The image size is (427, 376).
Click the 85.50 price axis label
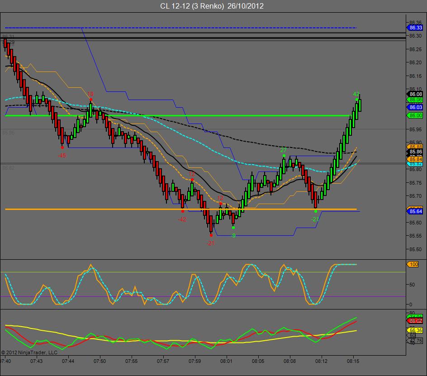click(416, 249)
